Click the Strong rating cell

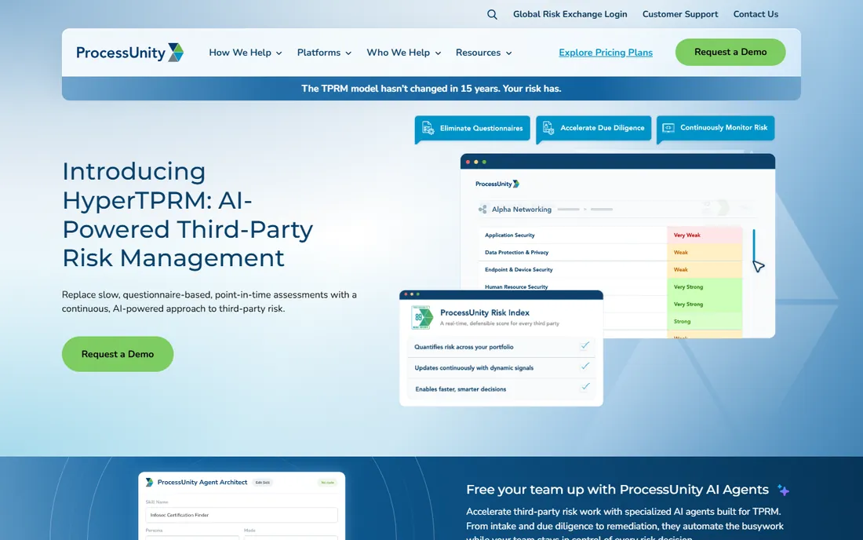point(704,322)
